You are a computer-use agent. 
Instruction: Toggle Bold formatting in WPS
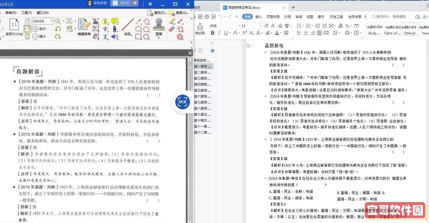click(213, 33)
